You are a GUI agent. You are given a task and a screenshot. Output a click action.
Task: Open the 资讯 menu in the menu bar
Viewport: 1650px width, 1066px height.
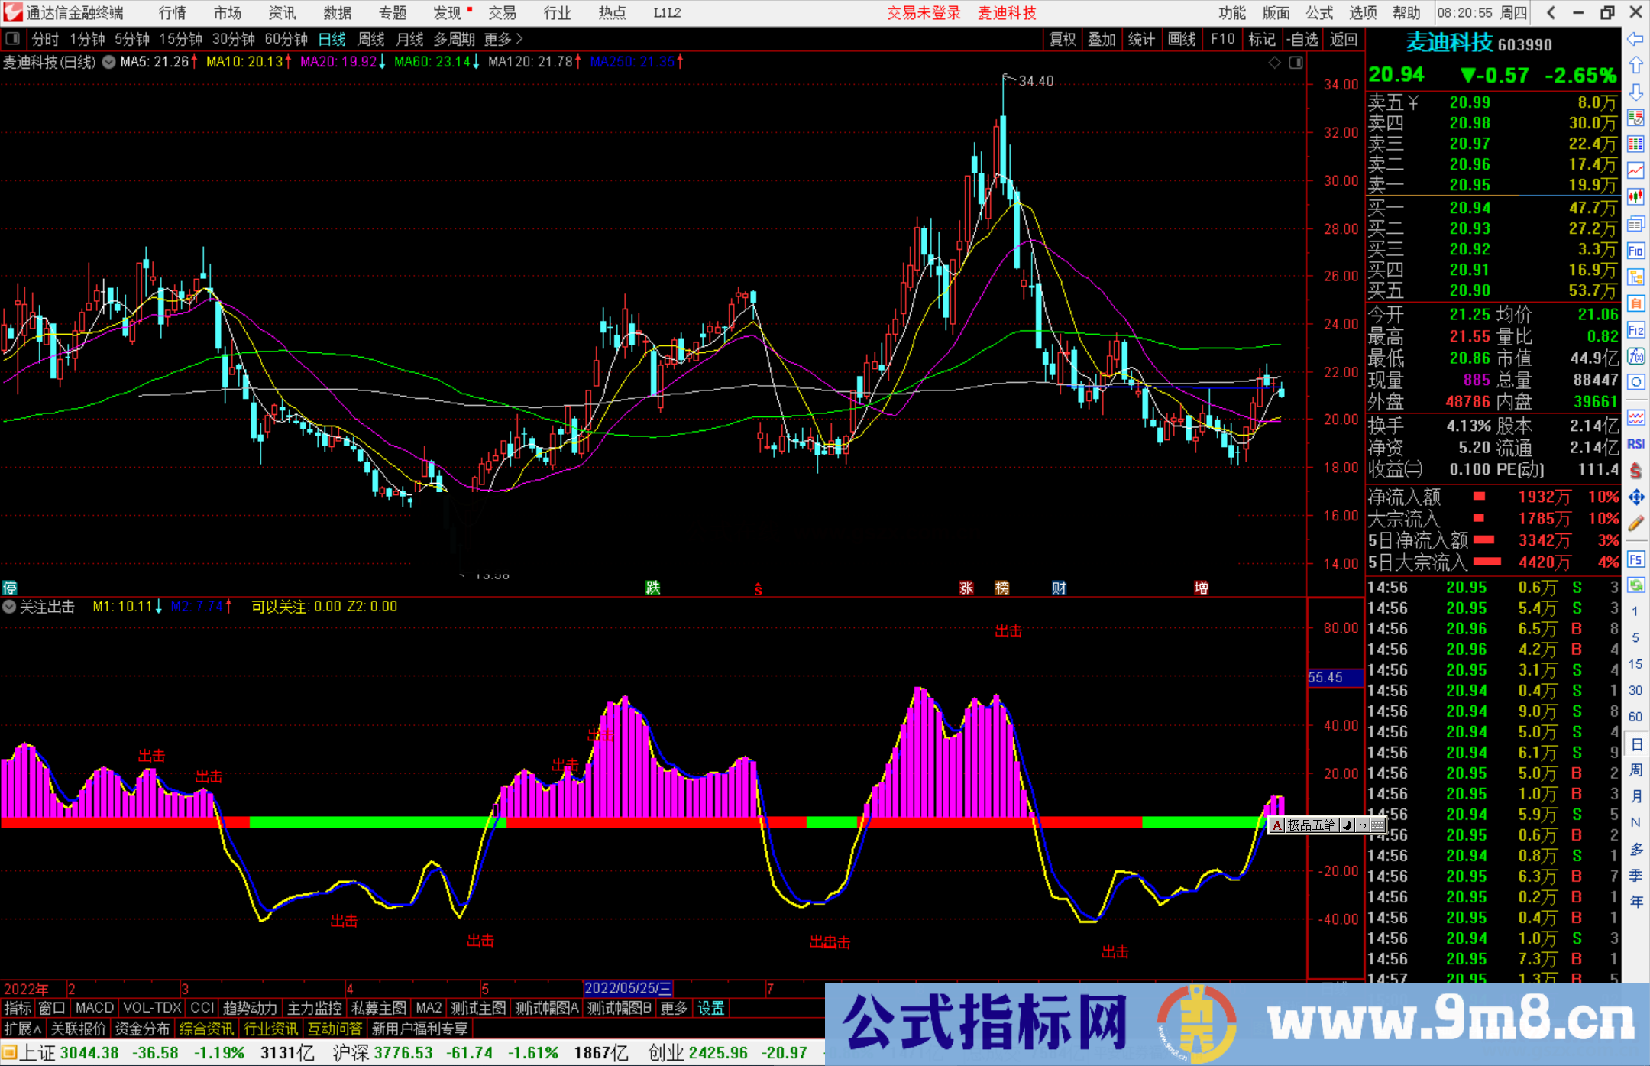click(281, 13)
